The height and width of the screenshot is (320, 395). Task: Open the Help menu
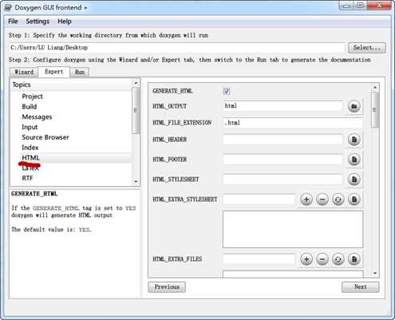click(x=65, y=22)
